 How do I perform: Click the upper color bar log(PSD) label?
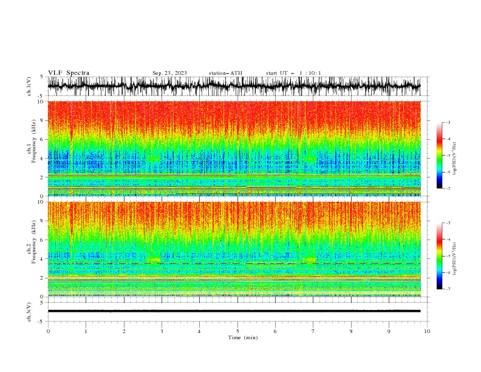pos(455,159)
